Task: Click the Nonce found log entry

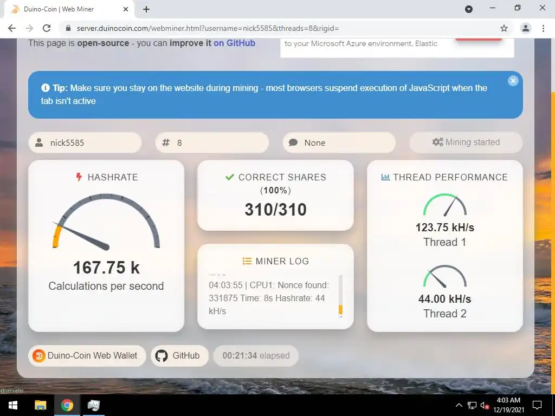Action: point(269,298)
